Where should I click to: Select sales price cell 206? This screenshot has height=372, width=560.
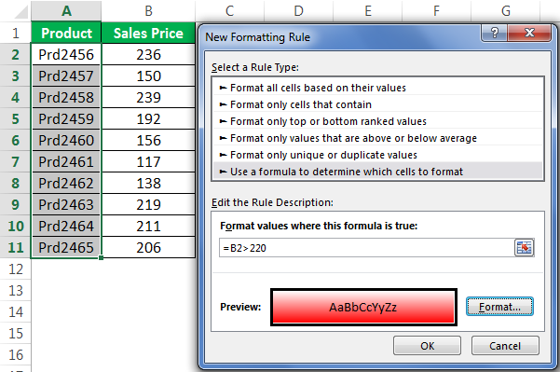[148, 247]
